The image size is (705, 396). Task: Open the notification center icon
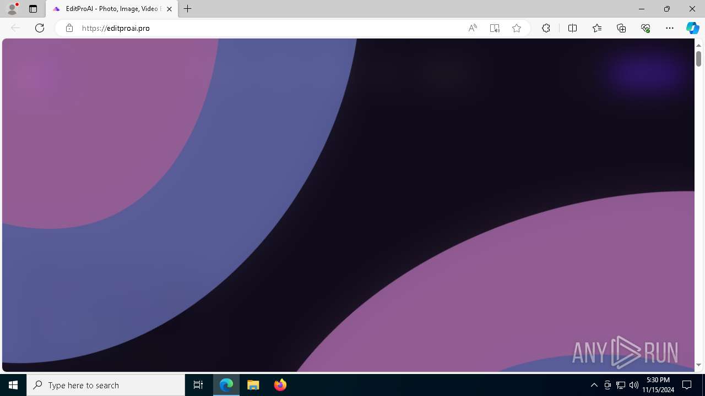click(687, 385)
